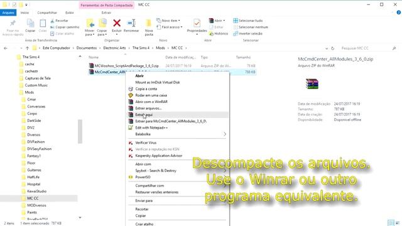The image size is (402, 226).
Task: Click the Pesquisar MC CC search field
Action: click(x=366, y=48)
